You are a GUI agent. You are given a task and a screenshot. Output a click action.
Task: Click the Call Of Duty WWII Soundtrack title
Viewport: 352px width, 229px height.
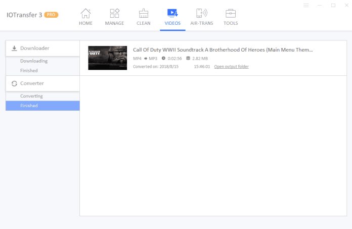pos(223,50)
